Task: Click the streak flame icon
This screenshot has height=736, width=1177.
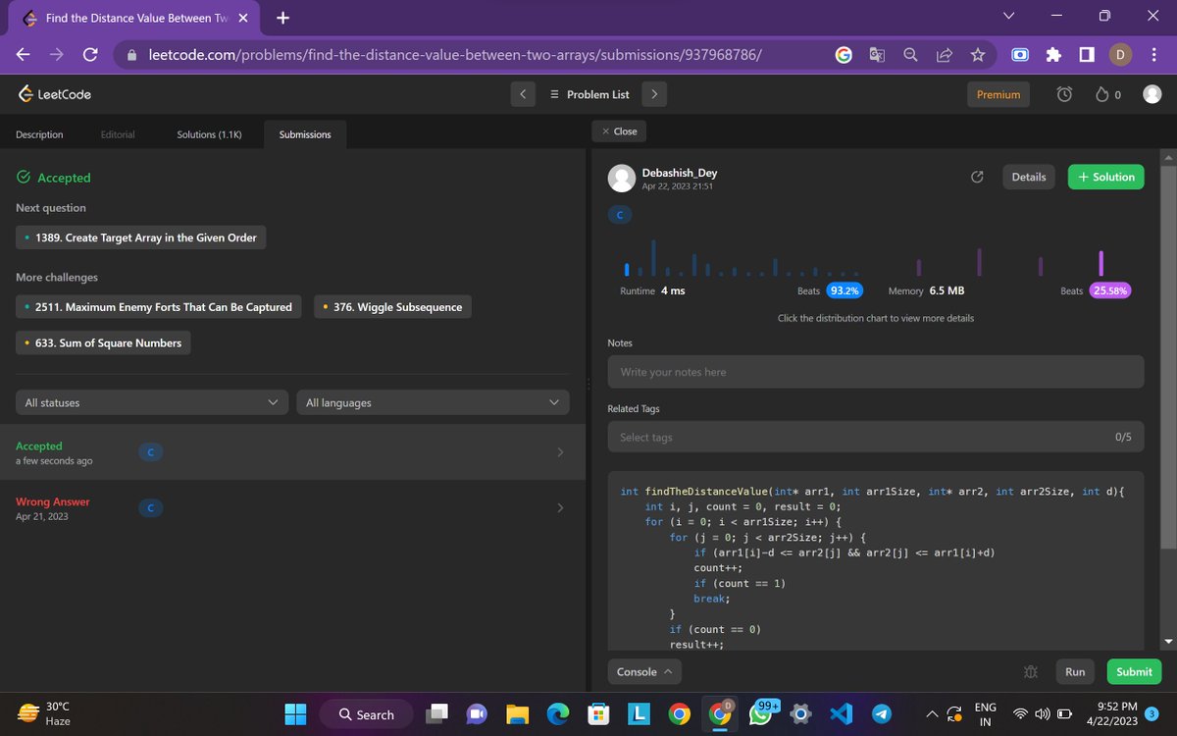Action: (1102, 94)
